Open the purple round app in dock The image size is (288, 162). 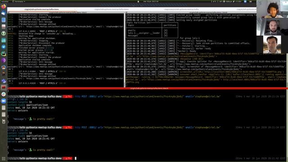(4, 60)
